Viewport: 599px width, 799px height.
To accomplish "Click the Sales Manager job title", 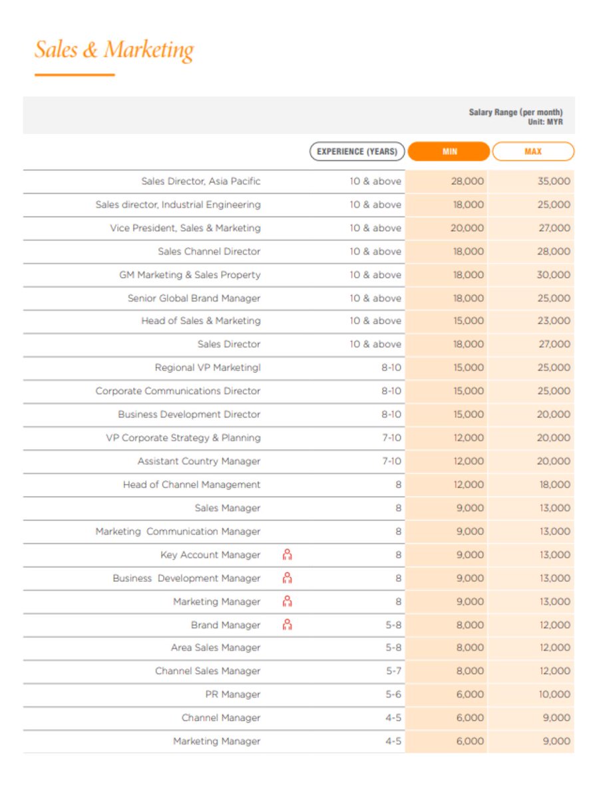I will point(228,507).
